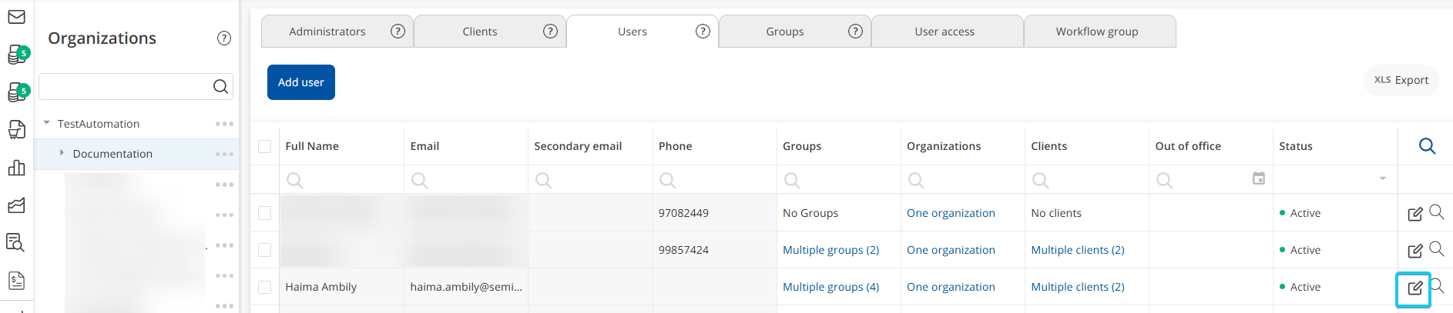This screenshot has width=1453, height=313.
Task: Open the Out of office calendar picker
Action: pyautogui.click(x=1259, y=178)
